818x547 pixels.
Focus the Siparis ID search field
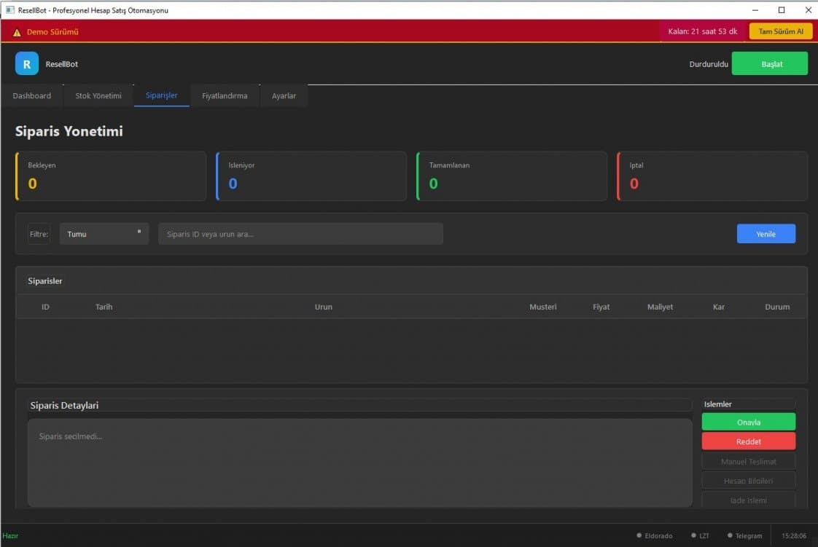tap(300, 234)
